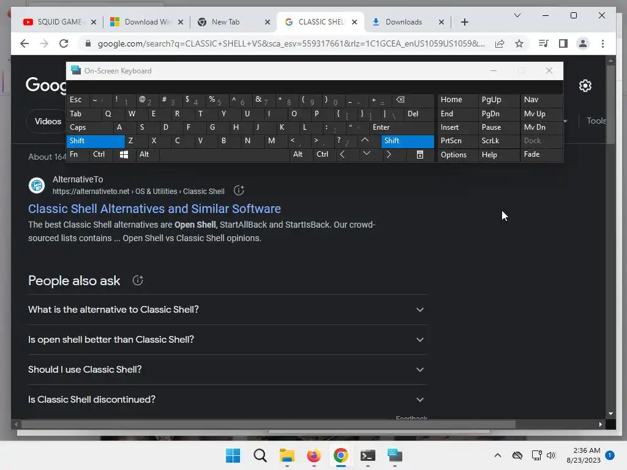Open info icon beside People also ask
Image resolution: width=627 pixels, height=470 pixels.
[138, 280]
